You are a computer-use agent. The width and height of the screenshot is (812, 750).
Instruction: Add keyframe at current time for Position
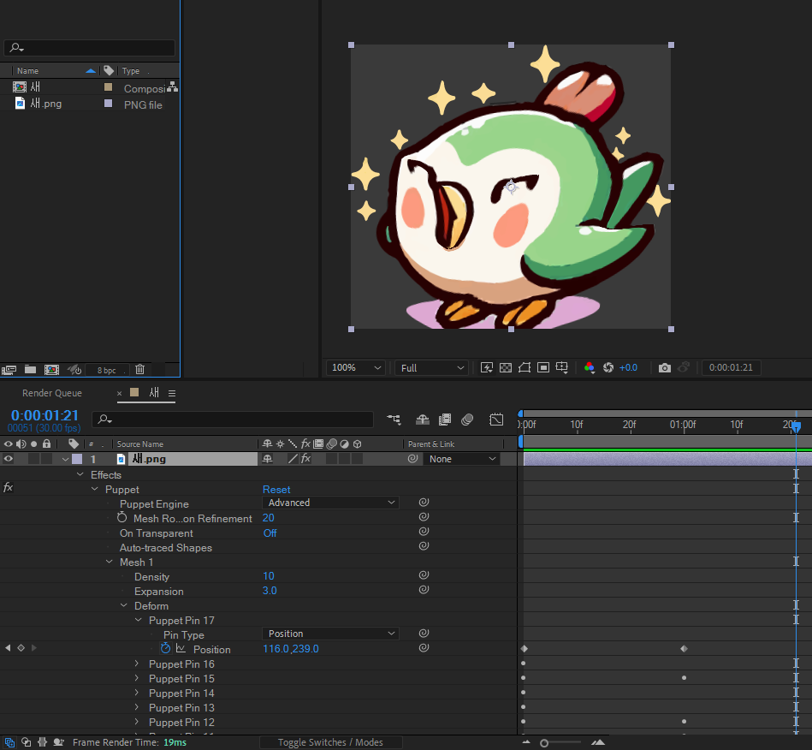click(x=21, y=648)
